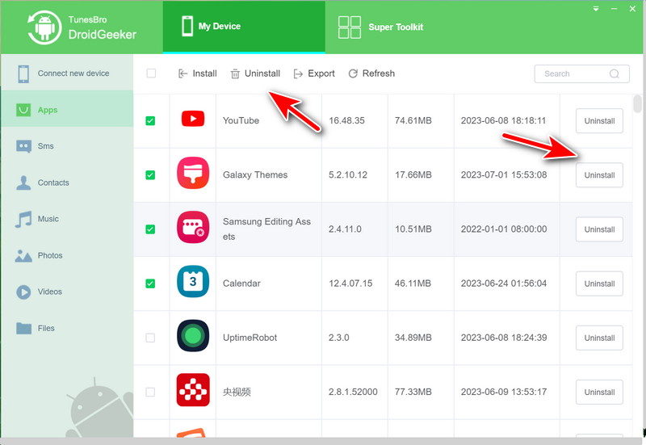Open the Super Toolkit tab
646x445 pixels.
[x=380, y=27]
